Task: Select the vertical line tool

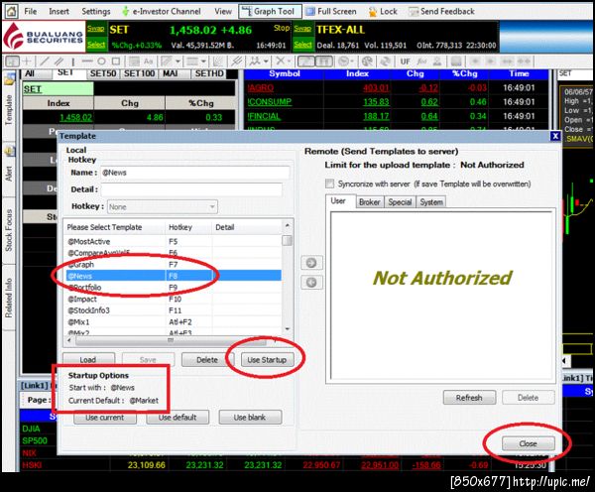Action: tap(72, 61)
